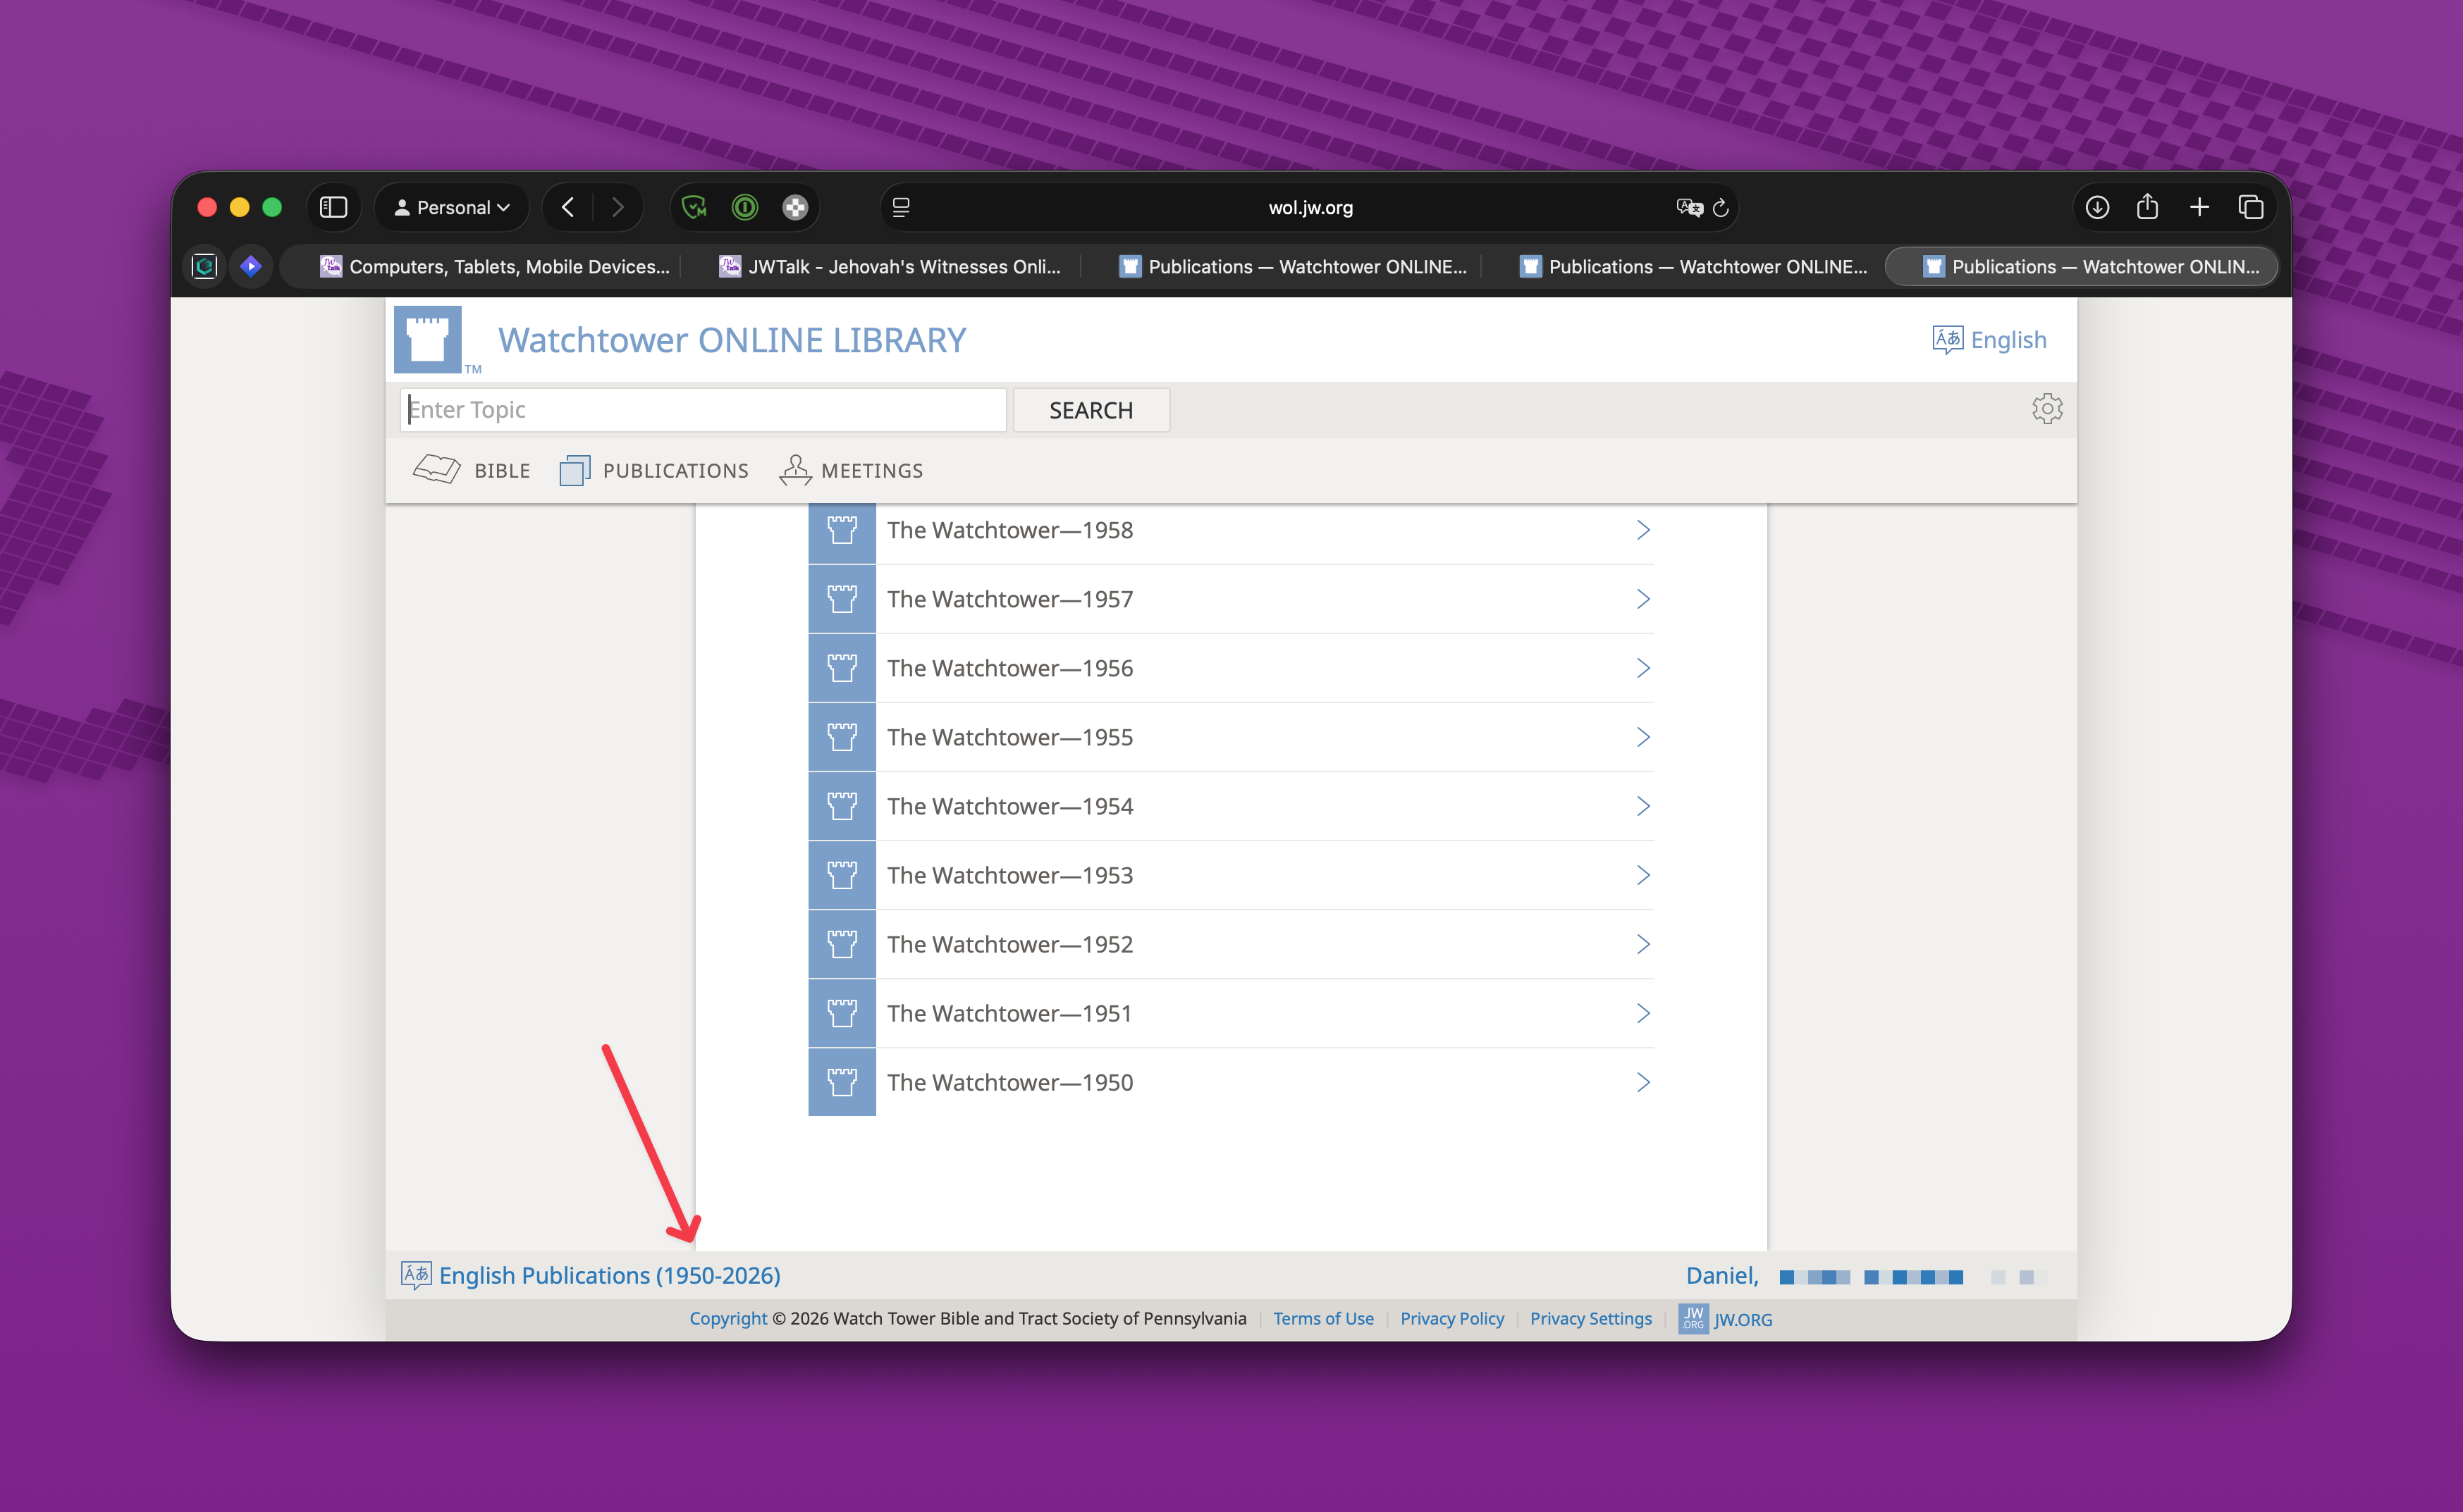The width and height of the screenshot is (2463, 1512).
Task: Expand The Watchtower—1950 chevron
Action: point(1642,1082)
